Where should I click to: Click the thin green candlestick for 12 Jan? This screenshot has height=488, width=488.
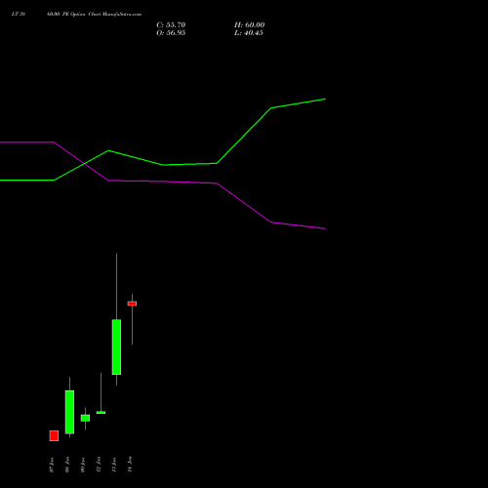click(x=101, y=413)
